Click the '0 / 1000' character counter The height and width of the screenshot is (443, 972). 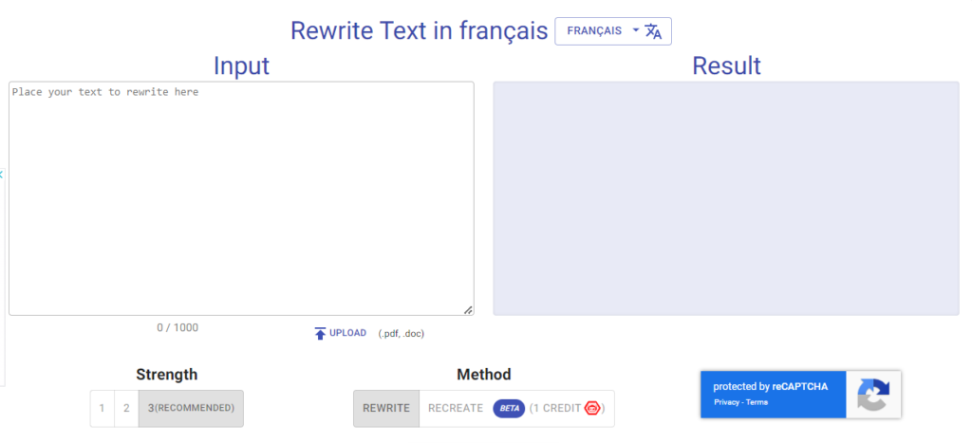pos(178,328)
